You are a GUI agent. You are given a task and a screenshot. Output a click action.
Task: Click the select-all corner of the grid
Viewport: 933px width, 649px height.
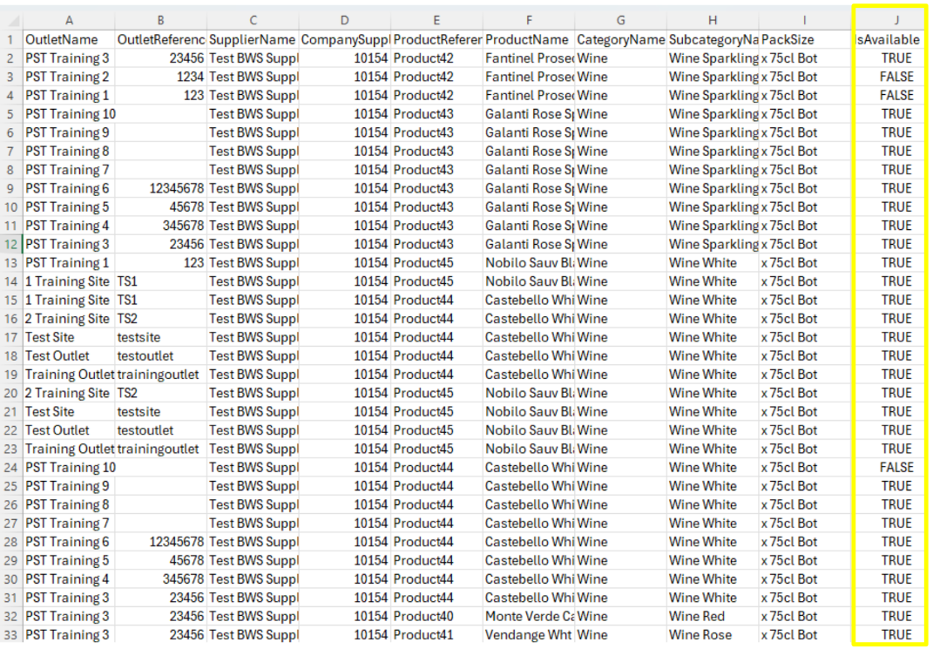(10, 20)
